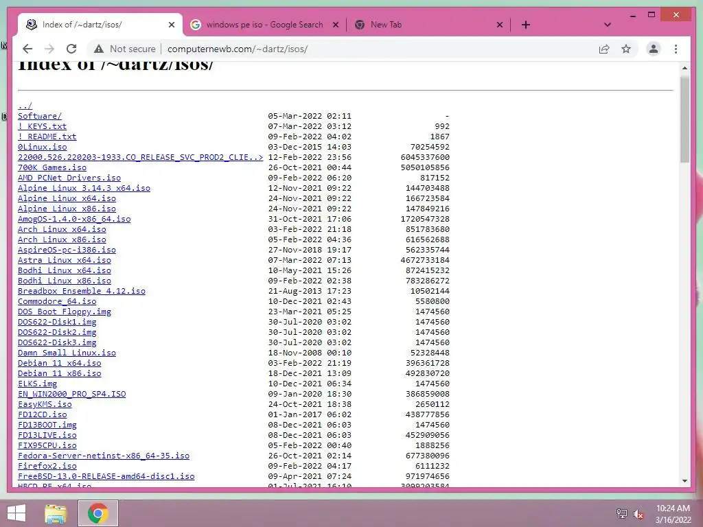Screen dimensions: 703x527
Task: Click the DOS622-Disk2.img link
Action: click(x=57, y=333)
